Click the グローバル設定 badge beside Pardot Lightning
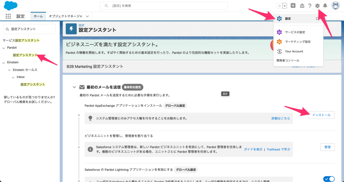 click(x=186, y=170)
